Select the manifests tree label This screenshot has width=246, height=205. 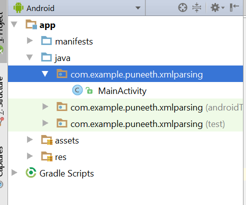pos(74,41)
